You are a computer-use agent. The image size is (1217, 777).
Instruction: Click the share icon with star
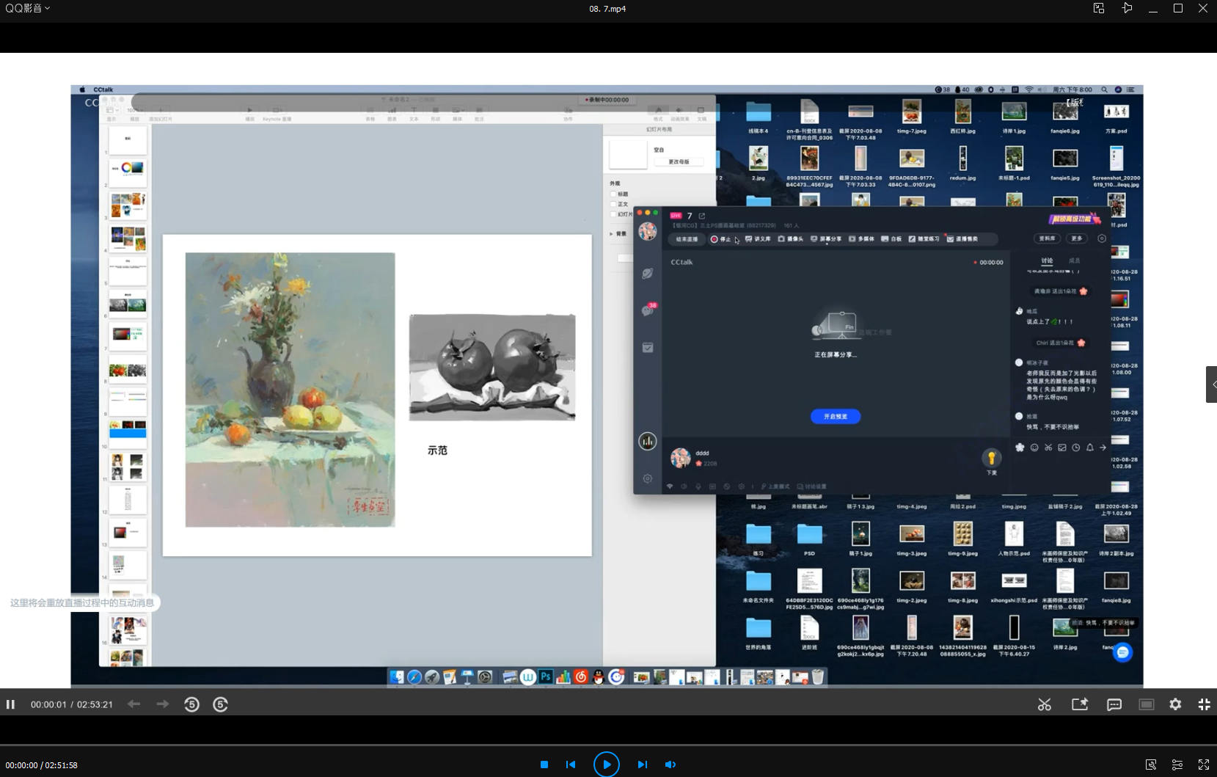(x=1080, y=704)
